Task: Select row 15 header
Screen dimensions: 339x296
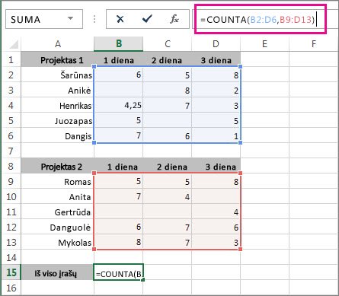Action: pos(11,272)
